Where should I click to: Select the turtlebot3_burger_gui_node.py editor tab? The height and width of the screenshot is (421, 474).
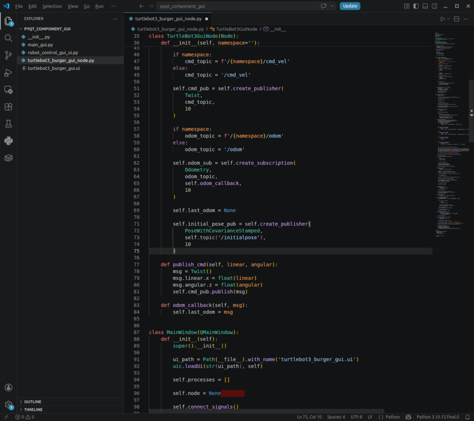(x=168, y=19)
